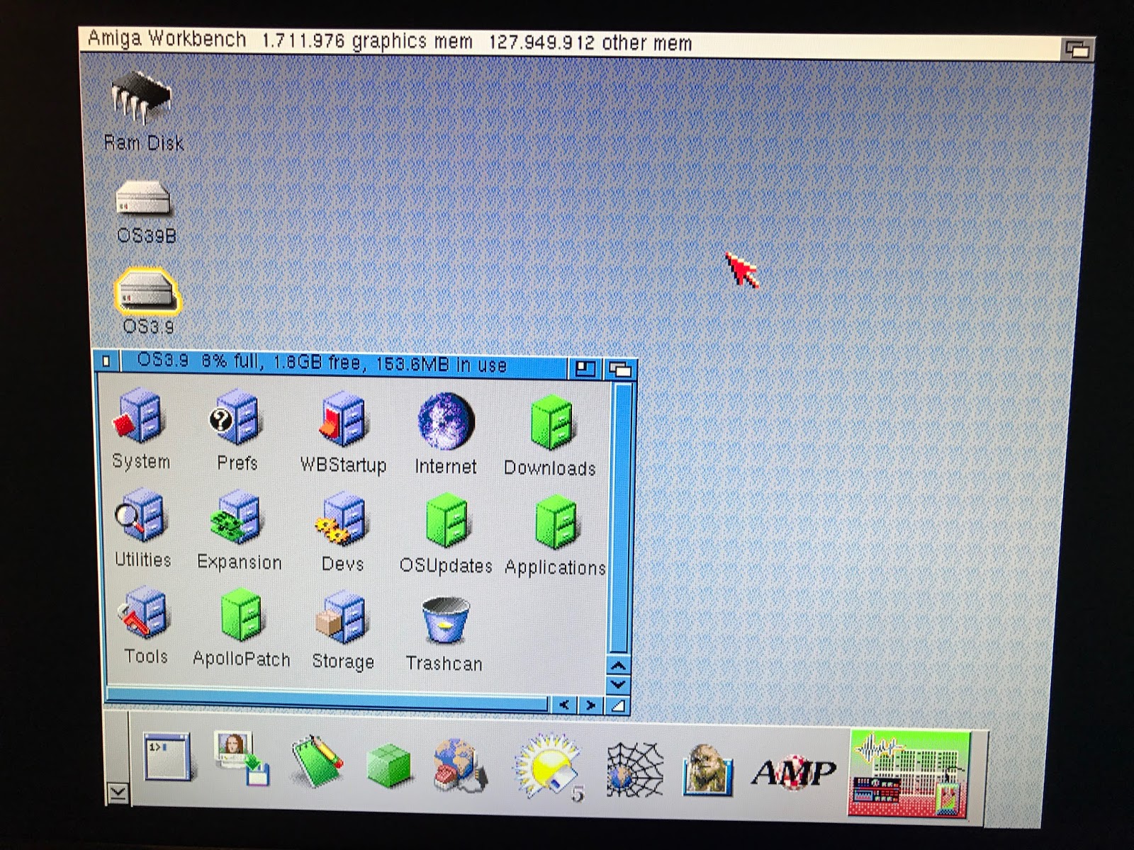Select the OS39B drive icon

[144, 198]
